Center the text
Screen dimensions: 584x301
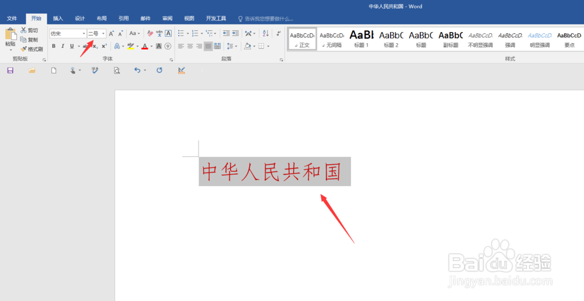tap(190, 46)
